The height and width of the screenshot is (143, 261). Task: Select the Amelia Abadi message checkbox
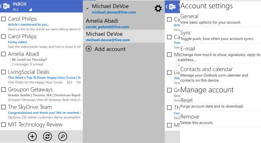pos(4,54)
